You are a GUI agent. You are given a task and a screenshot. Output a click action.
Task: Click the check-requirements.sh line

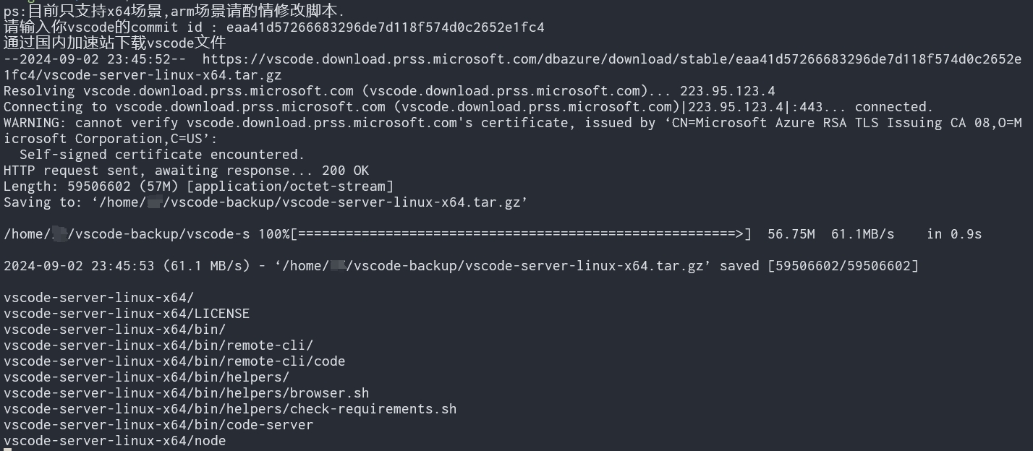[x=230, y=409]
